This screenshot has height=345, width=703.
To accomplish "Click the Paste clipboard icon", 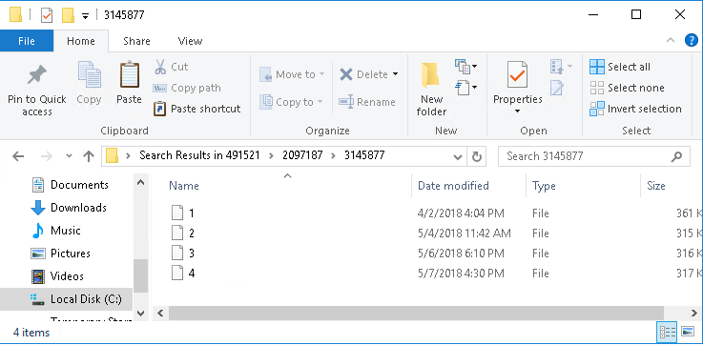I will (x=129, y=74).
